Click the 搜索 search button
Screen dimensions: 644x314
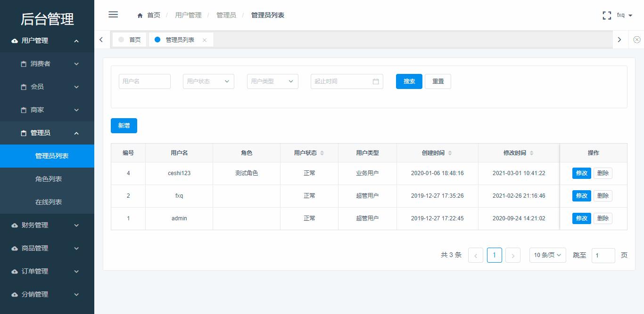(x=409, y=81)
